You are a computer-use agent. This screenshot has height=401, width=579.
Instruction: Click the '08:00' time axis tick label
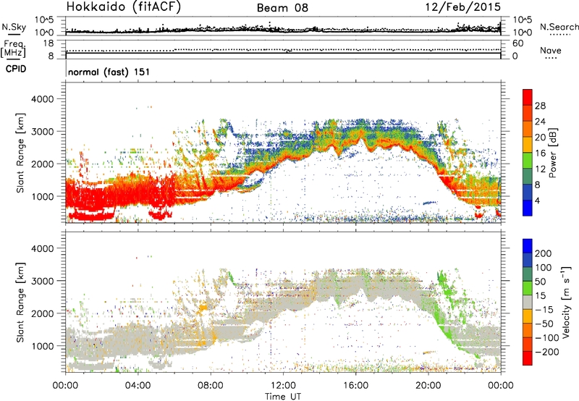click(x=211, y=386)
